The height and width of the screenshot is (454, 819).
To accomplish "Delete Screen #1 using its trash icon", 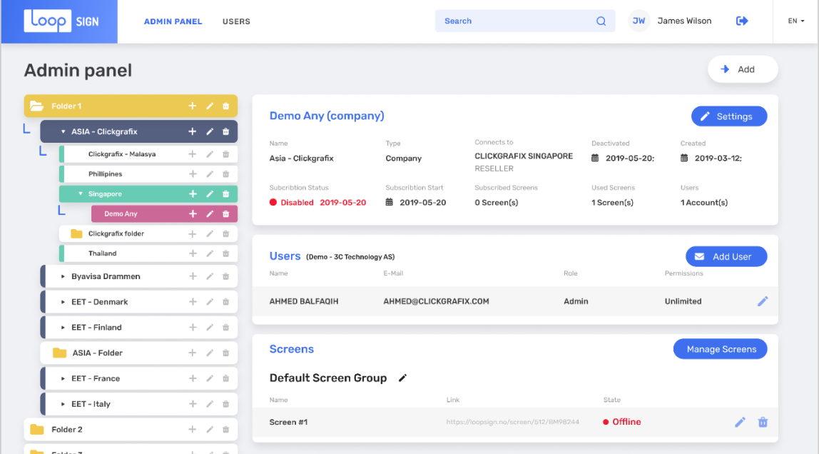I will (x=763, y=422).
